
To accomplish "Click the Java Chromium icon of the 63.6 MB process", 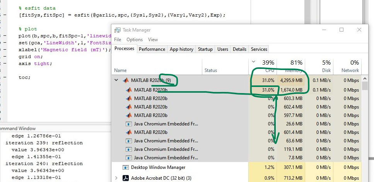I will point(129,141).
